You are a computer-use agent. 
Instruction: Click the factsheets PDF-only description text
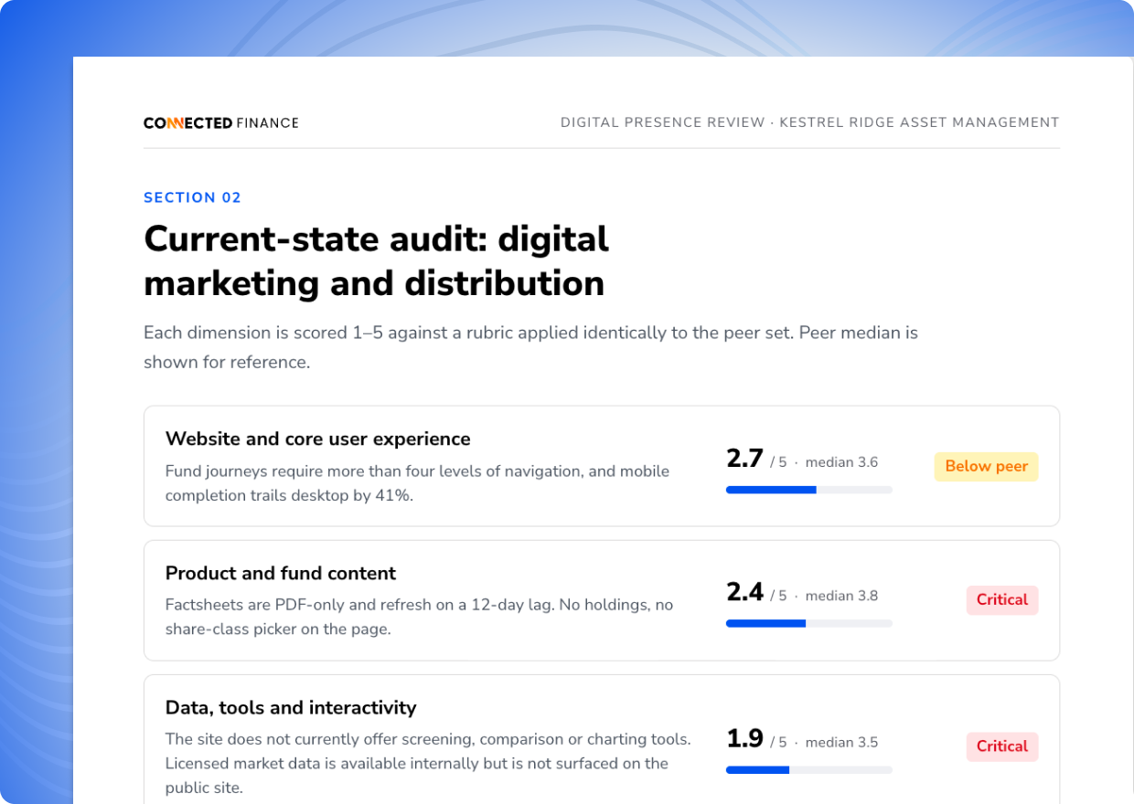419,617
